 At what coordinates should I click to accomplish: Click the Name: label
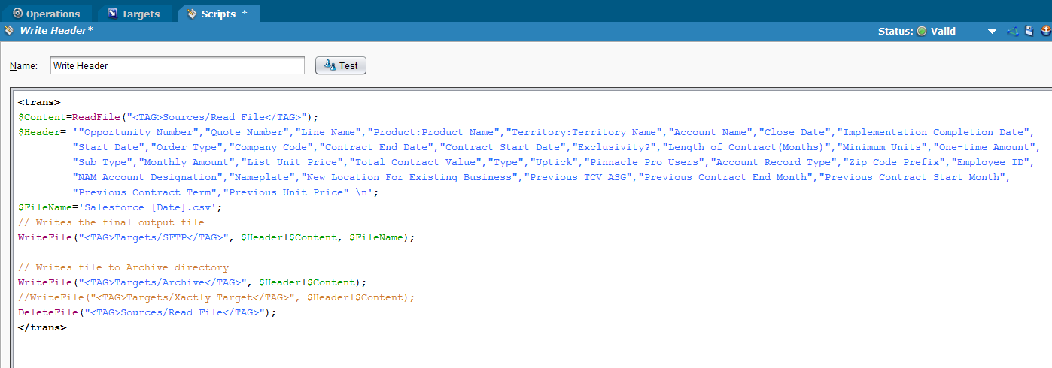click(23, 66)
